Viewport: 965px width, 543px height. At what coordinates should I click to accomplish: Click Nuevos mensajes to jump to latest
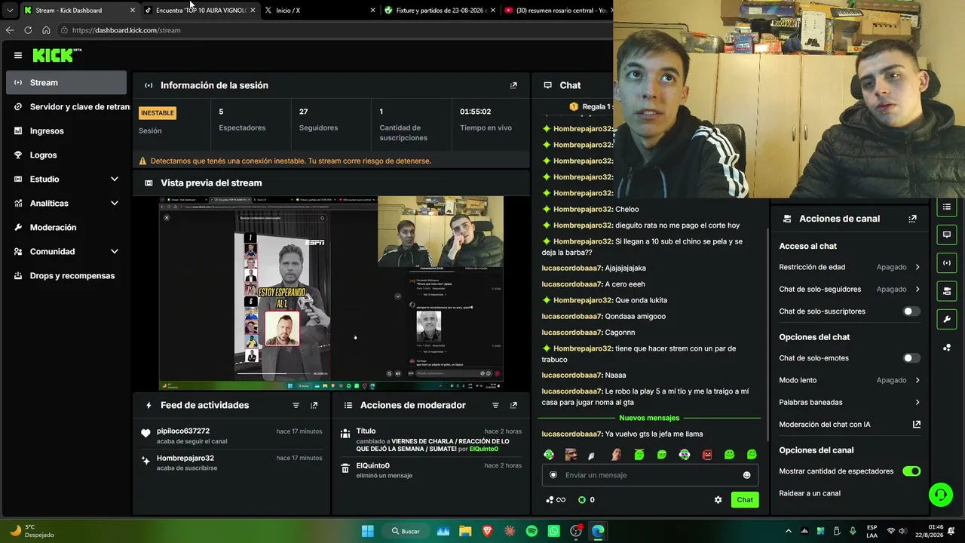pos(649,418)
